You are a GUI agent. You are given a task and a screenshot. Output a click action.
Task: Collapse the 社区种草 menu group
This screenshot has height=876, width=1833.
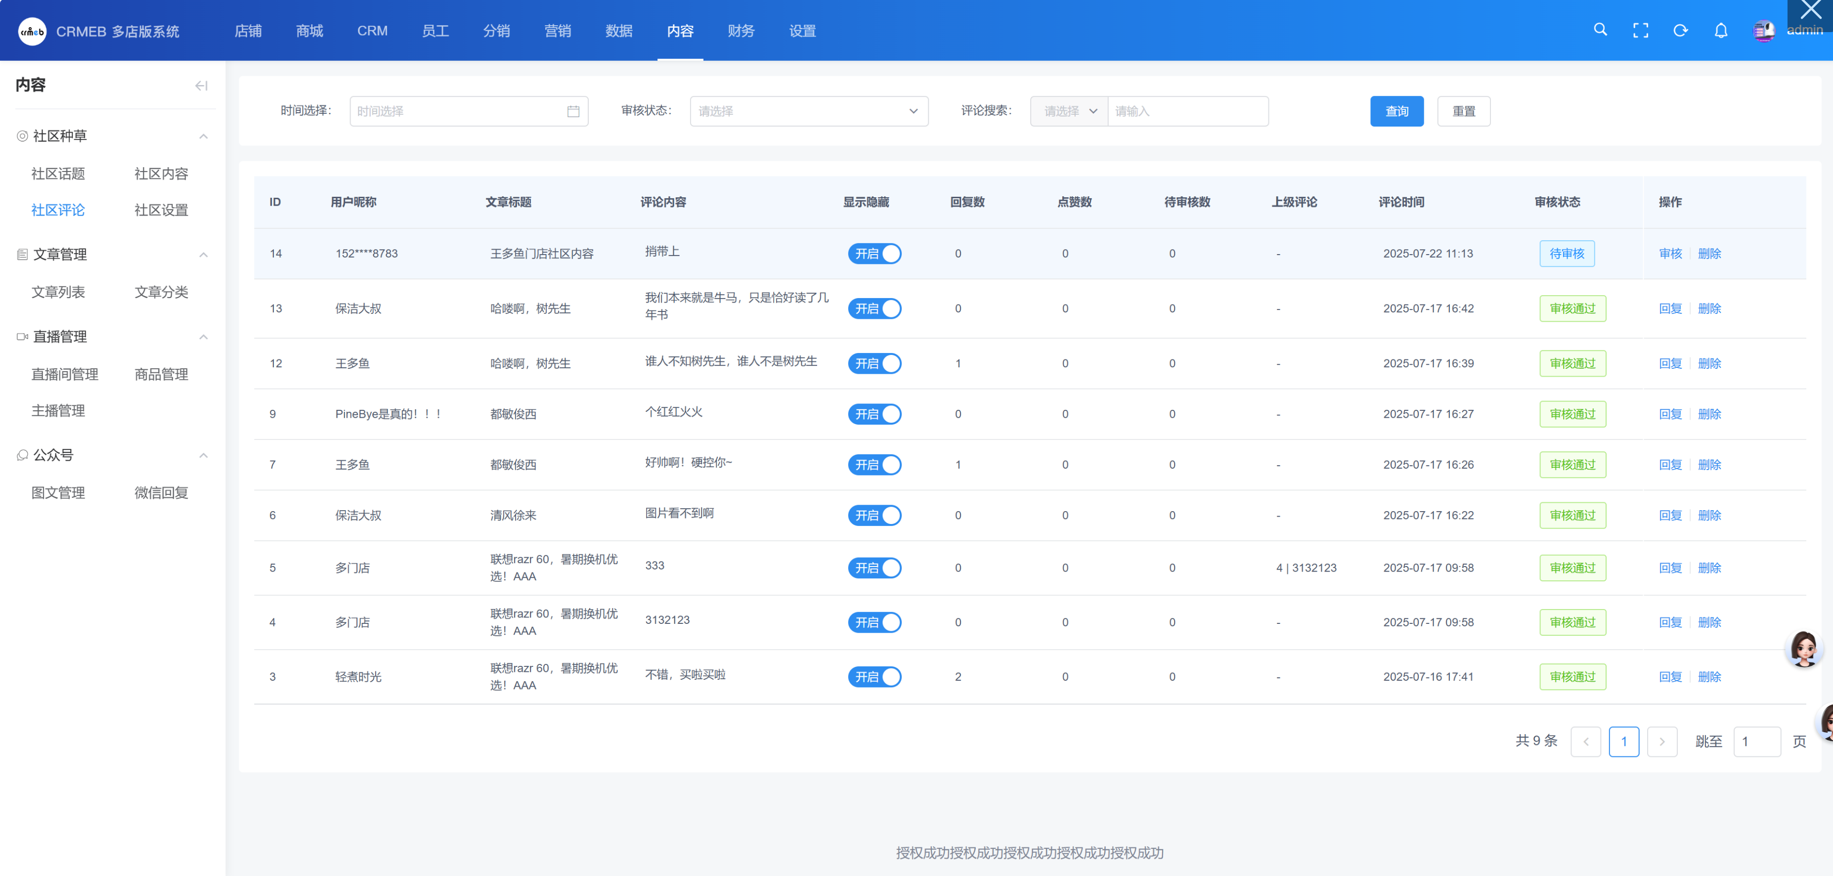(x=204, y=136)
